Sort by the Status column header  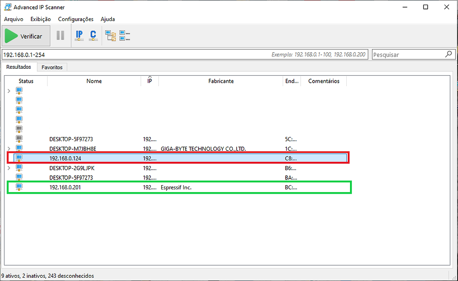click(26, 81)
